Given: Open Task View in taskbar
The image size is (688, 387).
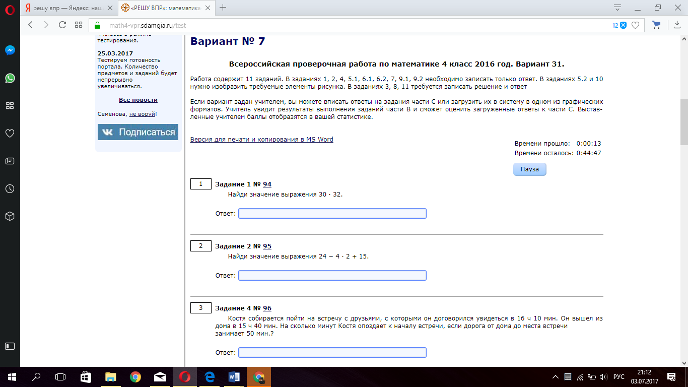Looking at the screenshot, I should coord(60,376).
